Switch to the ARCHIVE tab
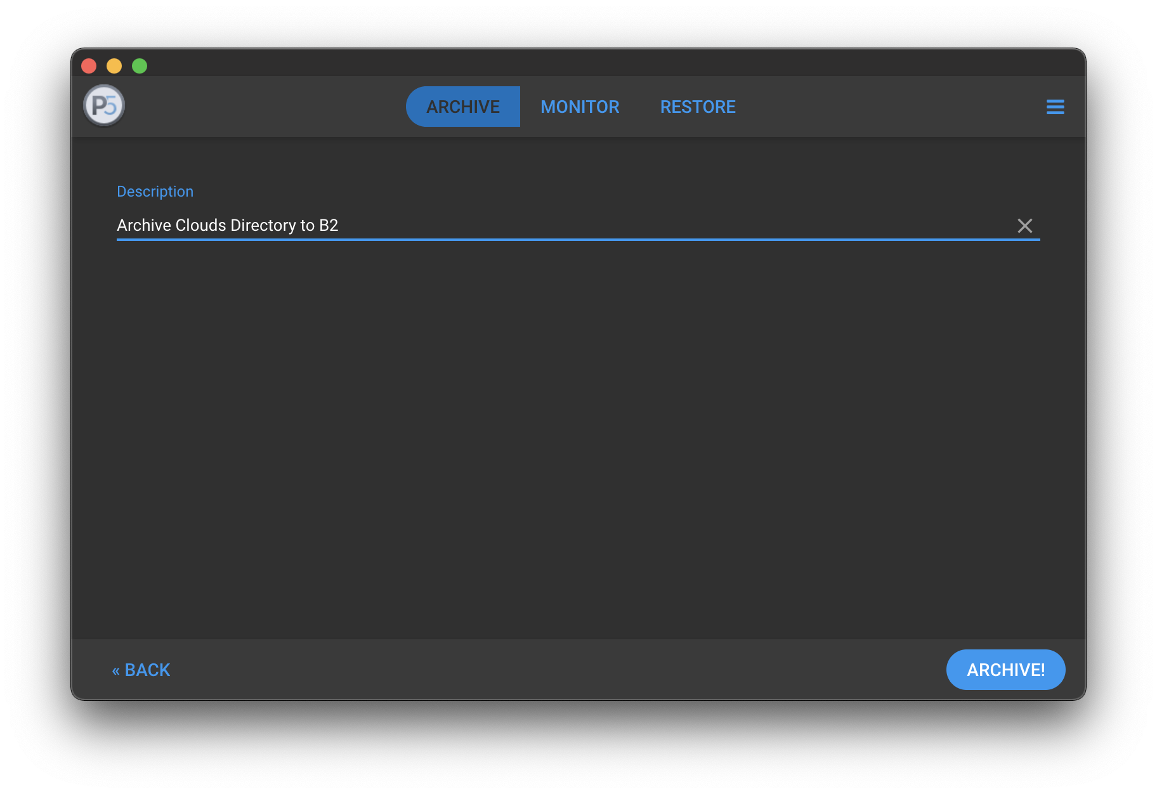Image resolution: width=1157 pixels, height=794 pixels. coord(463,107)
